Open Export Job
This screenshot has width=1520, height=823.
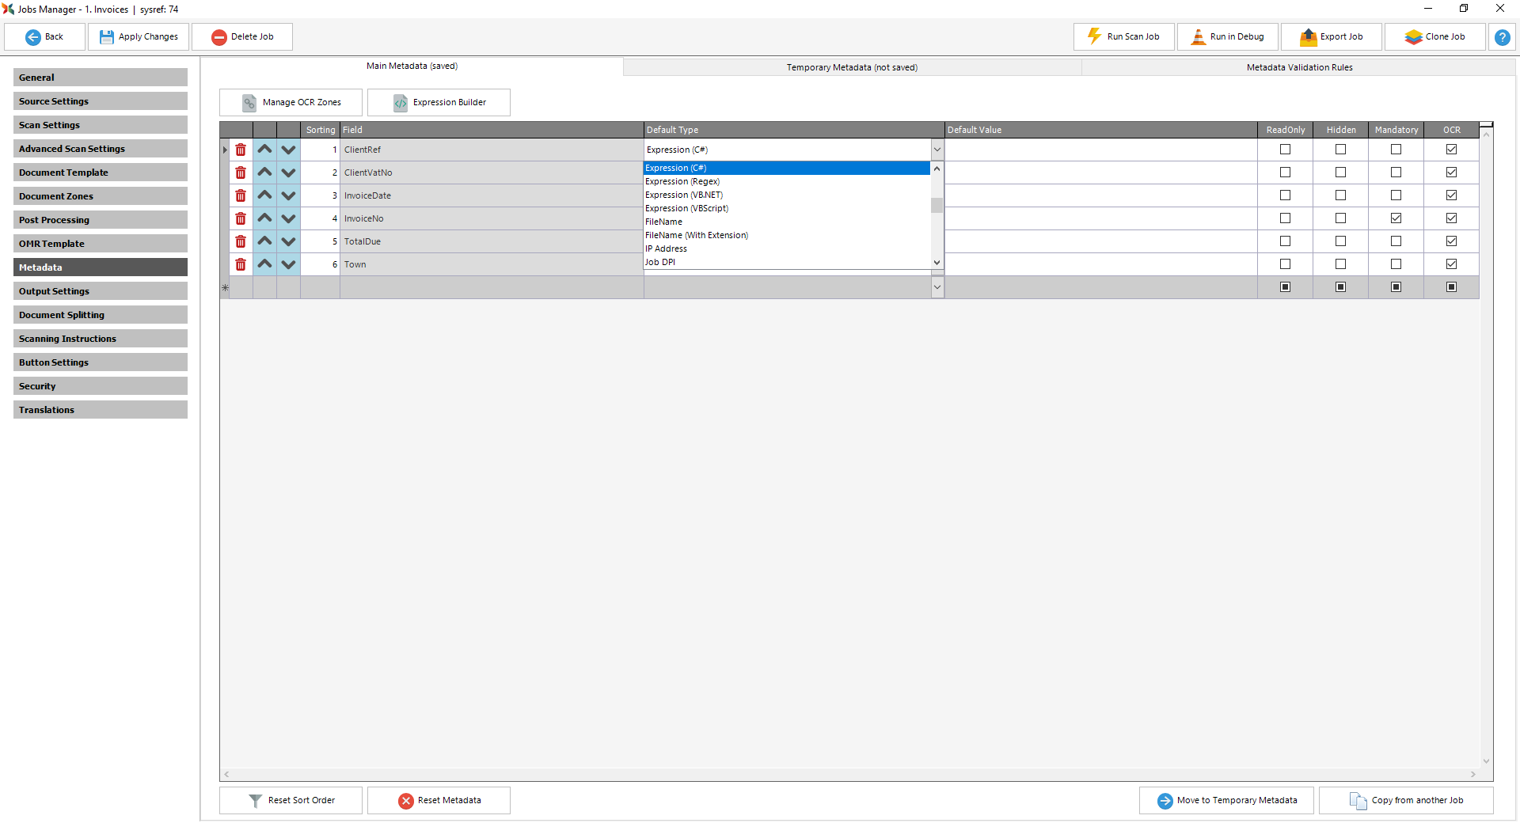1331,36
